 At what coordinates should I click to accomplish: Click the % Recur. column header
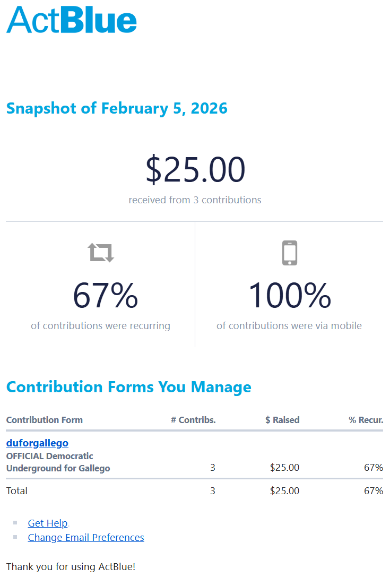366,420
